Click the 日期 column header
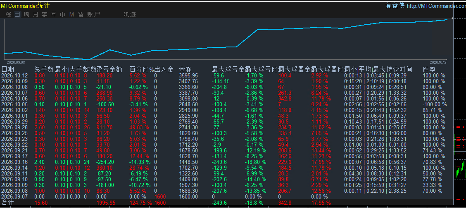 8,69
